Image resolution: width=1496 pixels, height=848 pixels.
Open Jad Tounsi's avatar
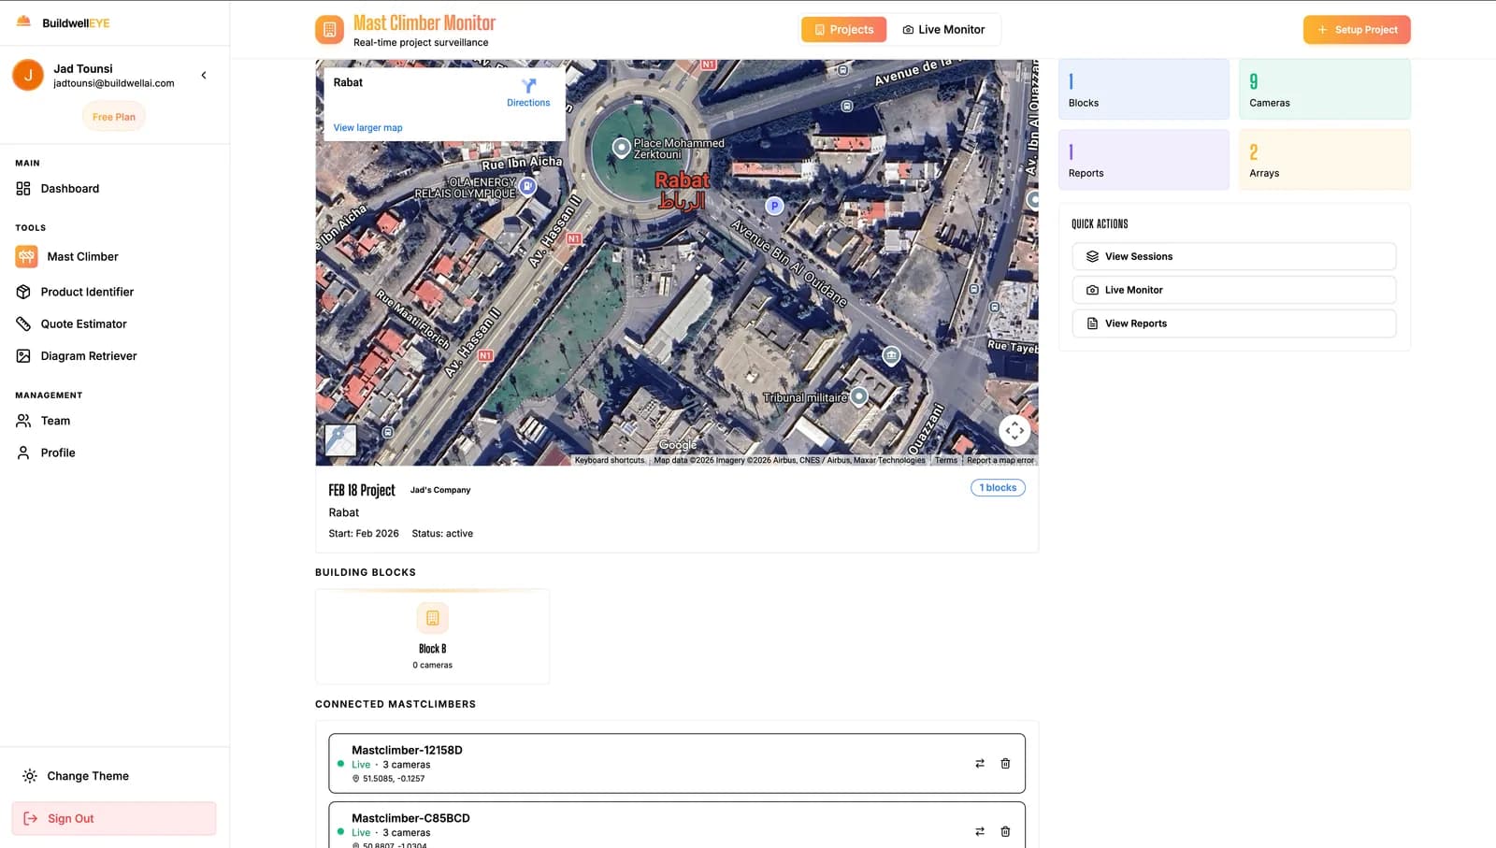point(28,75)
